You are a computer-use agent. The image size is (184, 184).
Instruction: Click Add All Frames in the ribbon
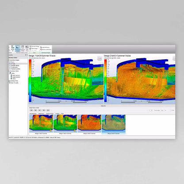(x=45, y=47)
